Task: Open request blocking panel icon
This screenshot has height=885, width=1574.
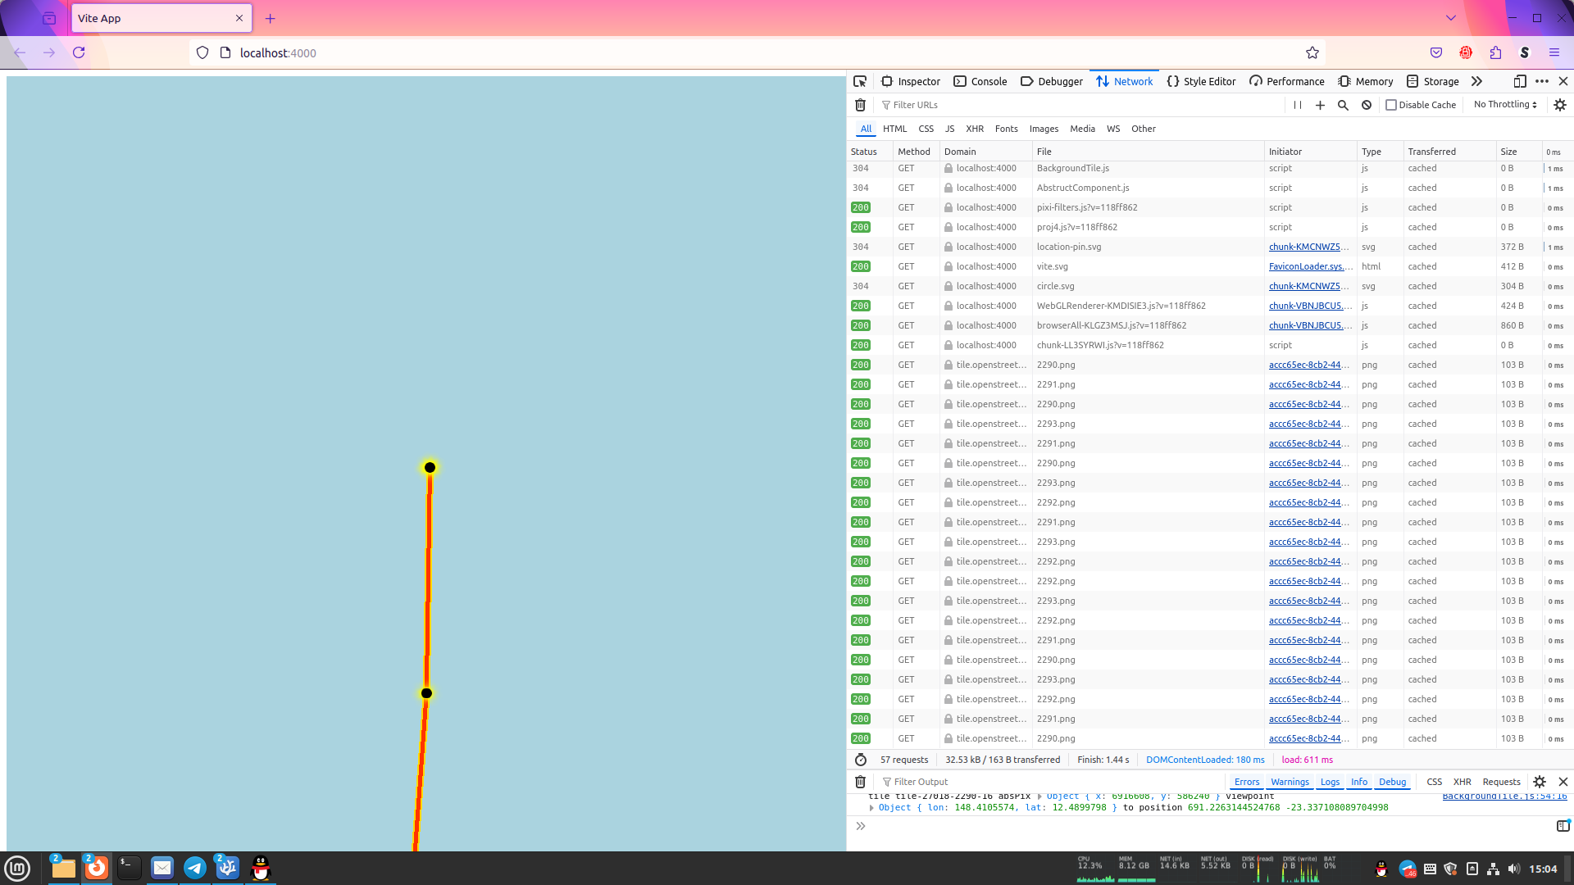Action: [1367, 105]
